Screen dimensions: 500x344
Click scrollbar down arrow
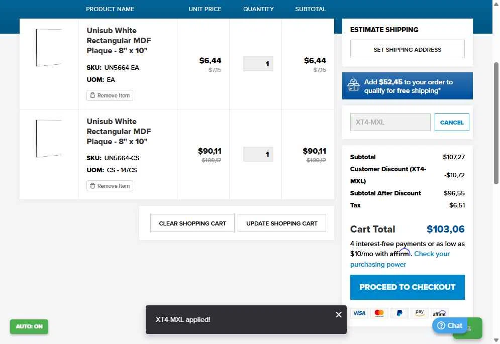point(496,340)
